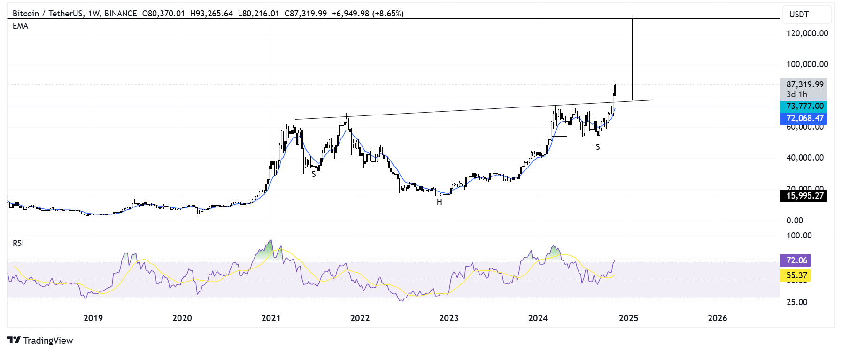Click the 2024 label on time axis
Viewport: 842px width, 352px height.
click(x=538, y=318)
